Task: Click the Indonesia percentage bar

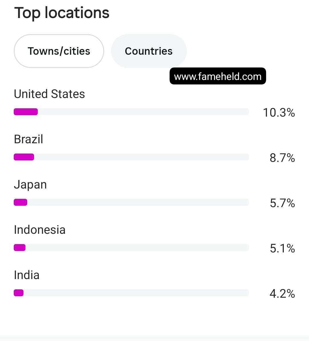Action: click(x=131, y=248)
